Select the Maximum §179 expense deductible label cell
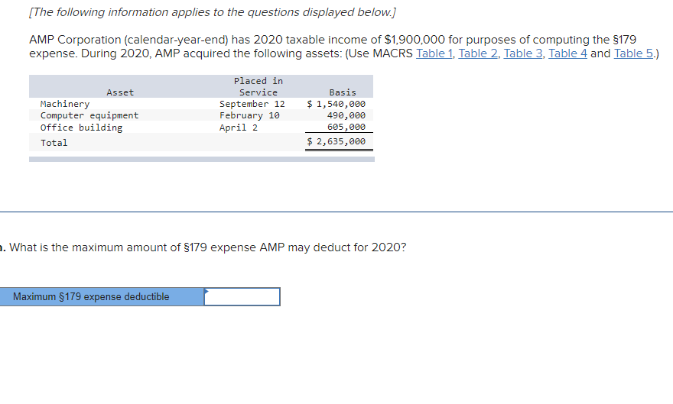This screenshot has height=404, width=673. 101,296
